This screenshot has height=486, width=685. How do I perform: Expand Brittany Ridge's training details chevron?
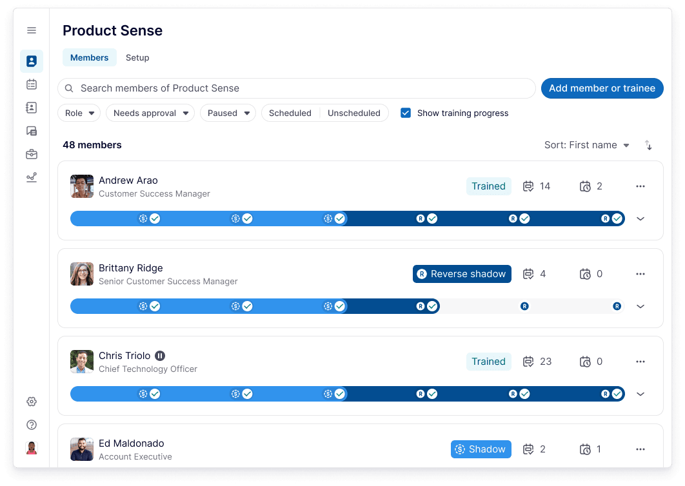(640, 306)
